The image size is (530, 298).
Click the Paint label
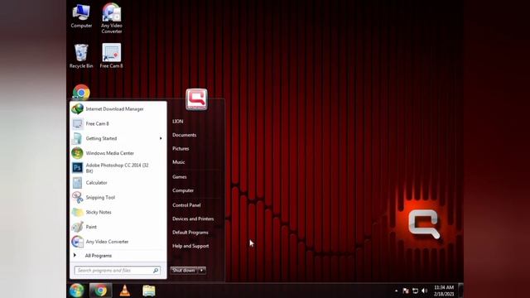pos(91,227)
